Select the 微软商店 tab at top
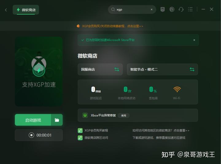 (x=26, y=10)
